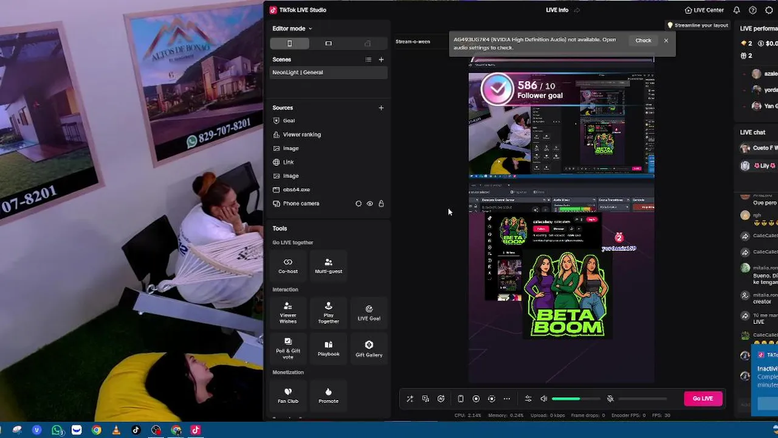Click Check in the audio warning
The image size is (778, 438).
(x=643, y=41)
